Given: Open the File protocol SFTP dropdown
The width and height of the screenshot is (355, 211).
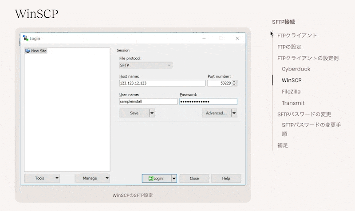Looking at the screenshot, I should (x=146, y=65).
